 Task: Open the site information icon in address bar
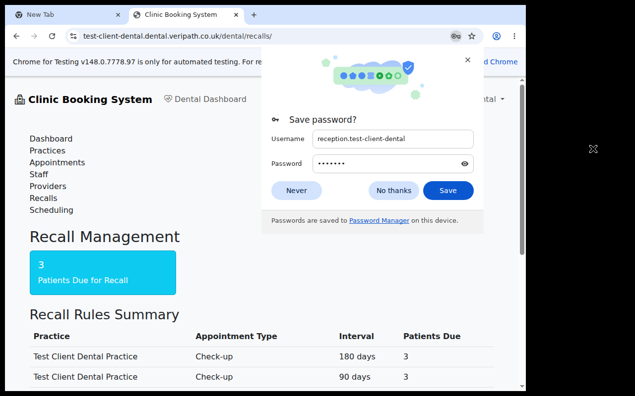tap(73, 36)
